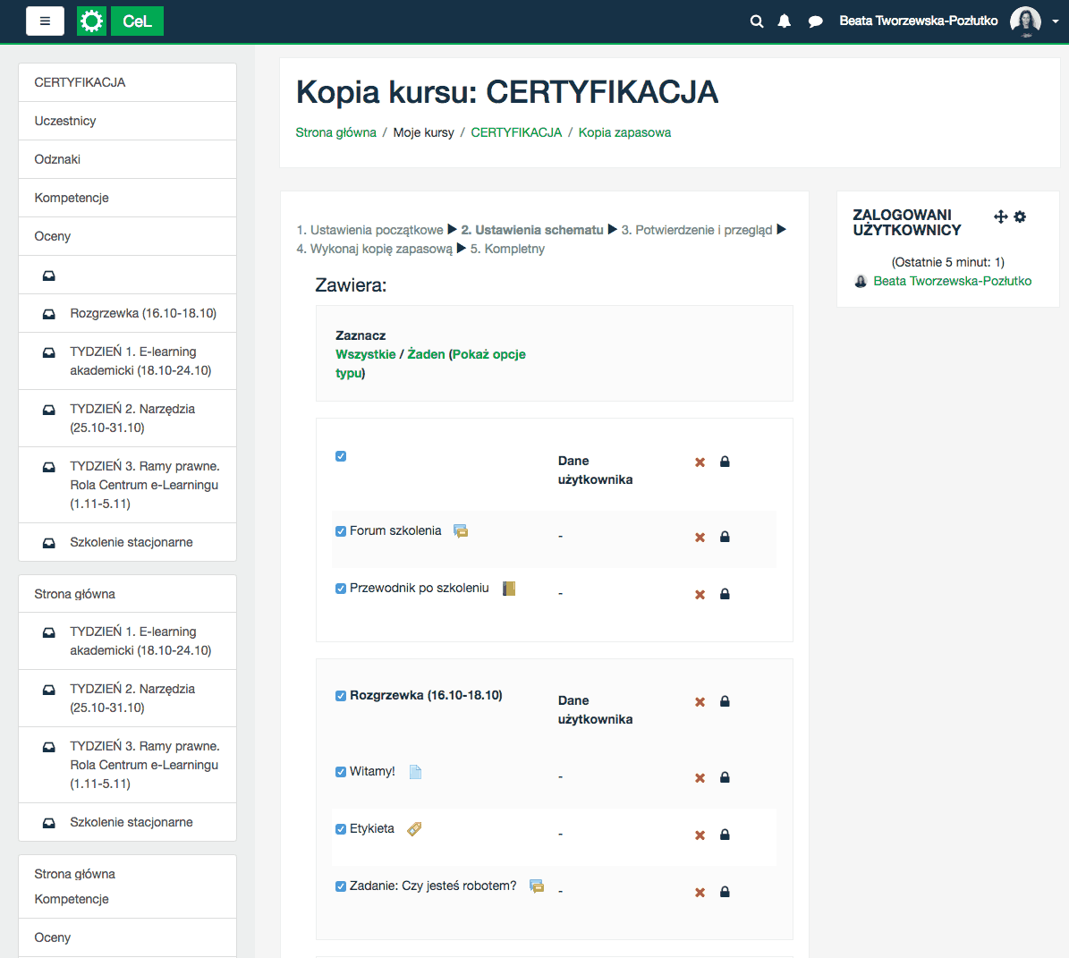Screen dimensions: 1069x958
Task: Open the CeL home logo
Action: 137,21
